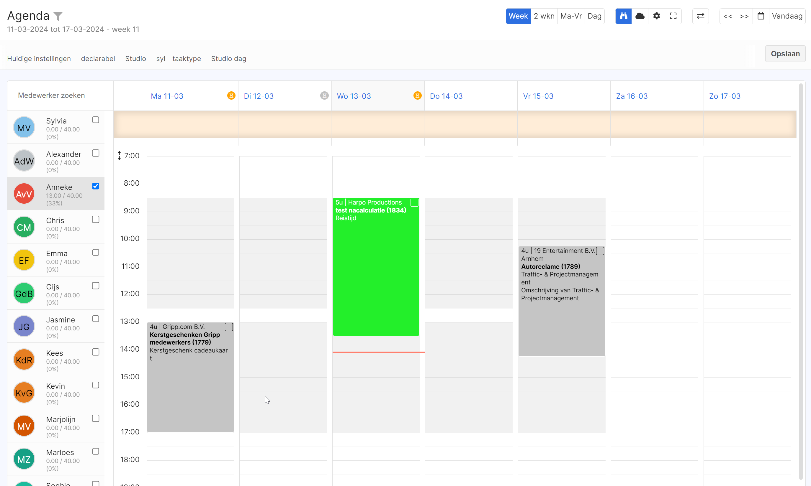Open agenda settings gear icon

(657, 16)
